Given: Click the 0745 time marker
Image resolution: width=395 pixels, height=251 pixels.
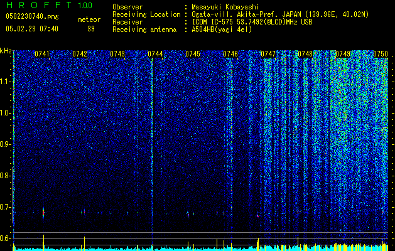Looking at the screenshot, I should click(193, 54).
